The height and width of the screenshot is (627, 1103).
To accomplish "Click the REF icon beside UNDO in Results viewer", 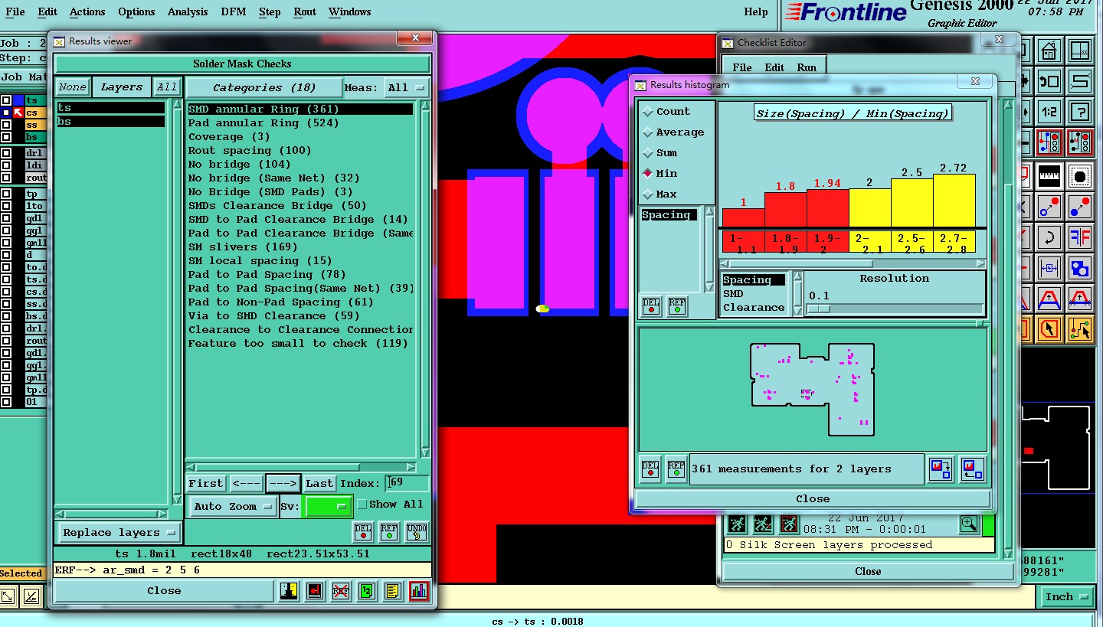I will point(389,531).
